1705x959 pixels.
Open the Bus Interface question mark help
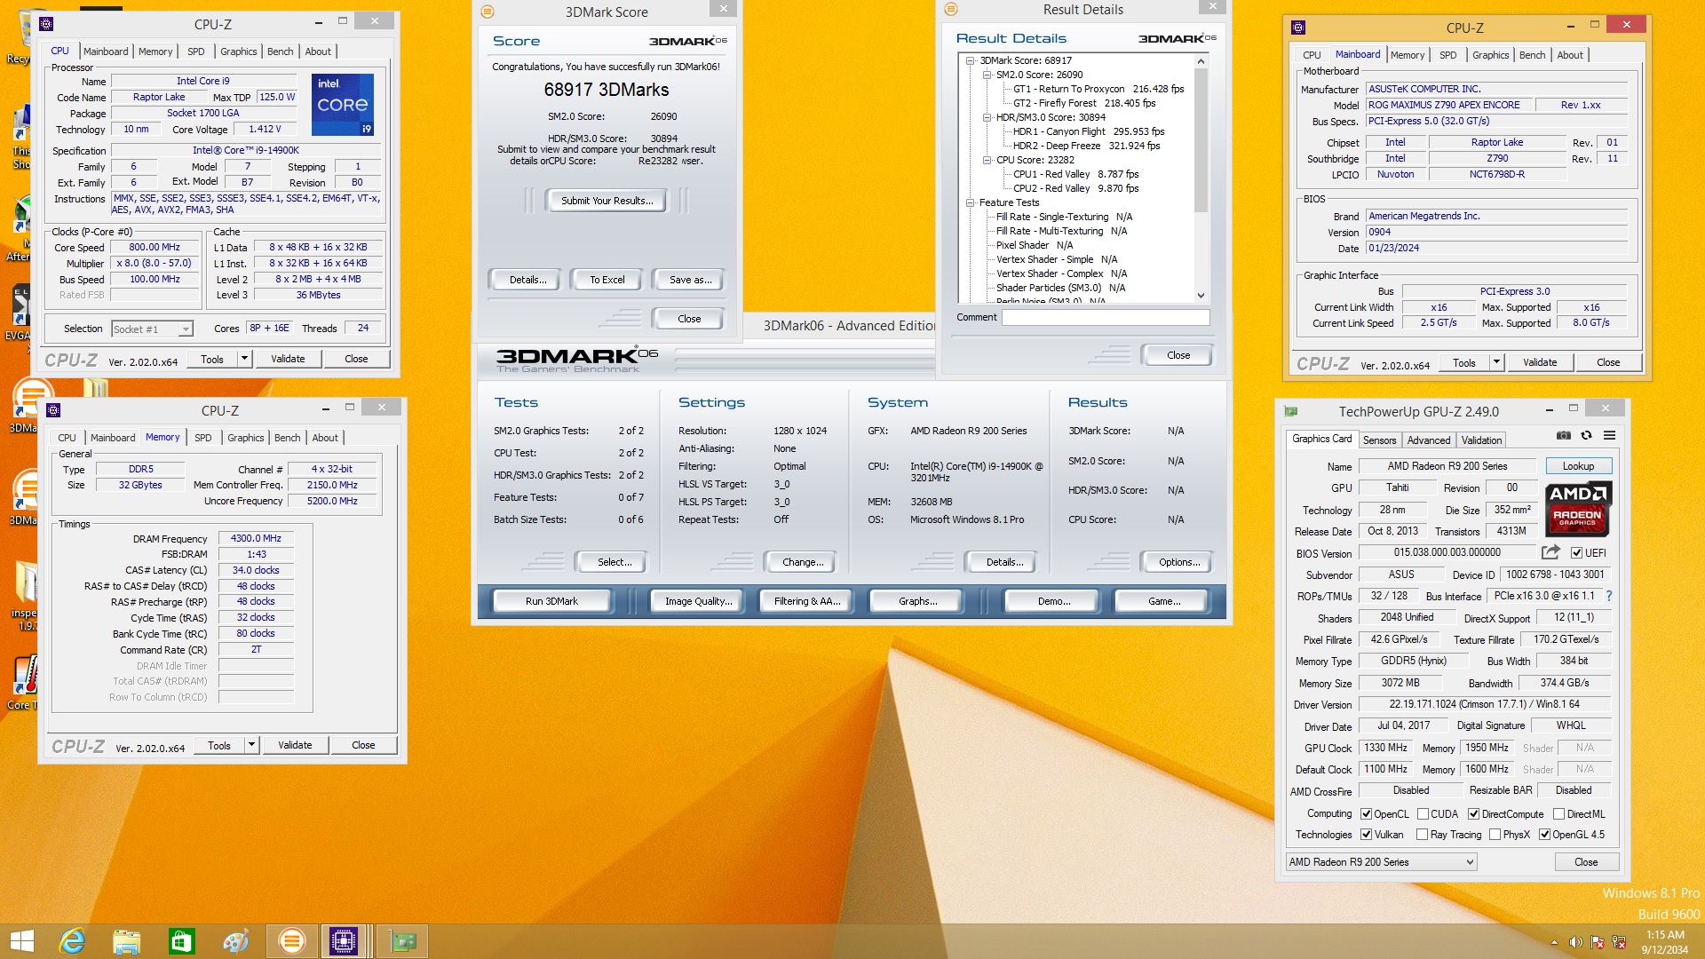1609,596
